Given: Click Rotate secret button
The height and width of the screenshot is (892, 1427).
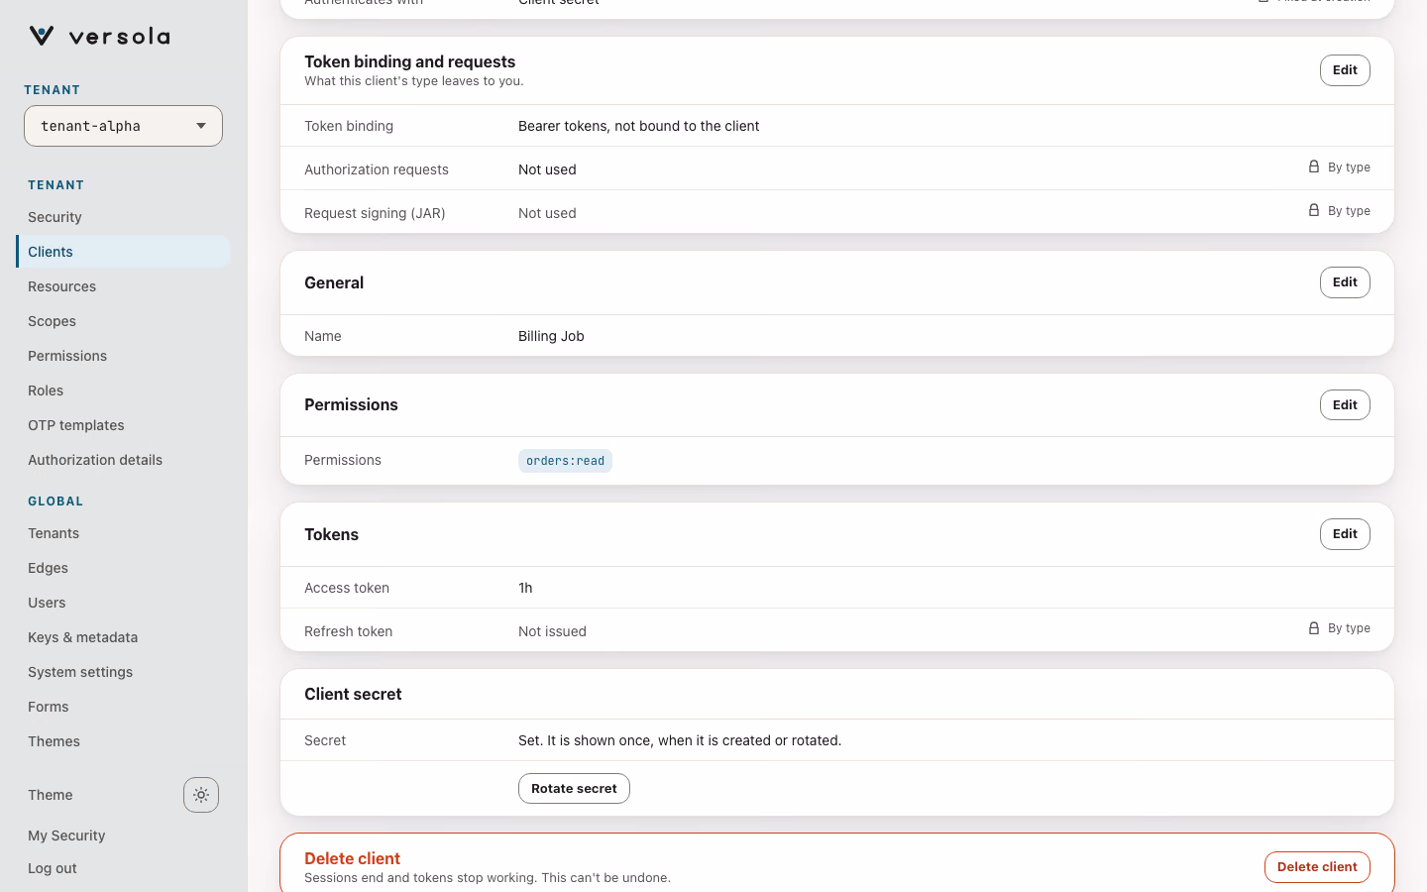Looking at the screenshot, I should pyautogui.click(x=574, y=789).
